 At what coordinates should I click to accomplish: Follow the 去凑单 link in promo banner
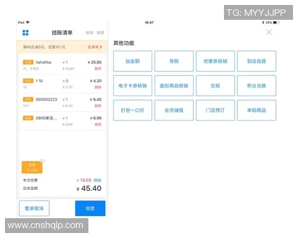(95, 47)
